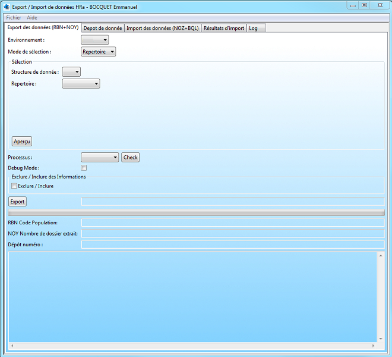Enable the Debug Mode checkbox
Image resolution: width=392 pixels, height=357 pixels.
click(x=84, y=168)
